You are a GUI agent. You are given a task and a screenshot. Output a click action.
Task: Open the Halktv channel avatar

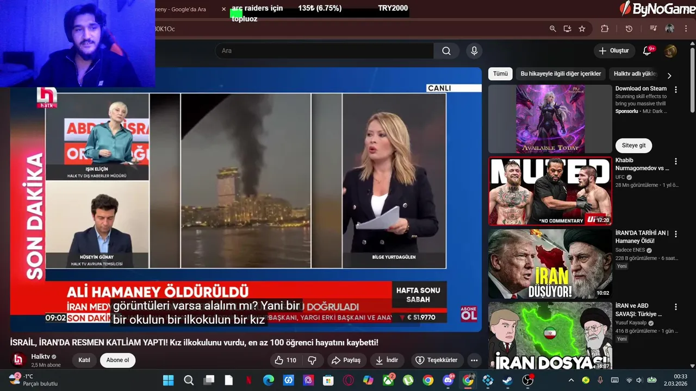tap(18, 360)
